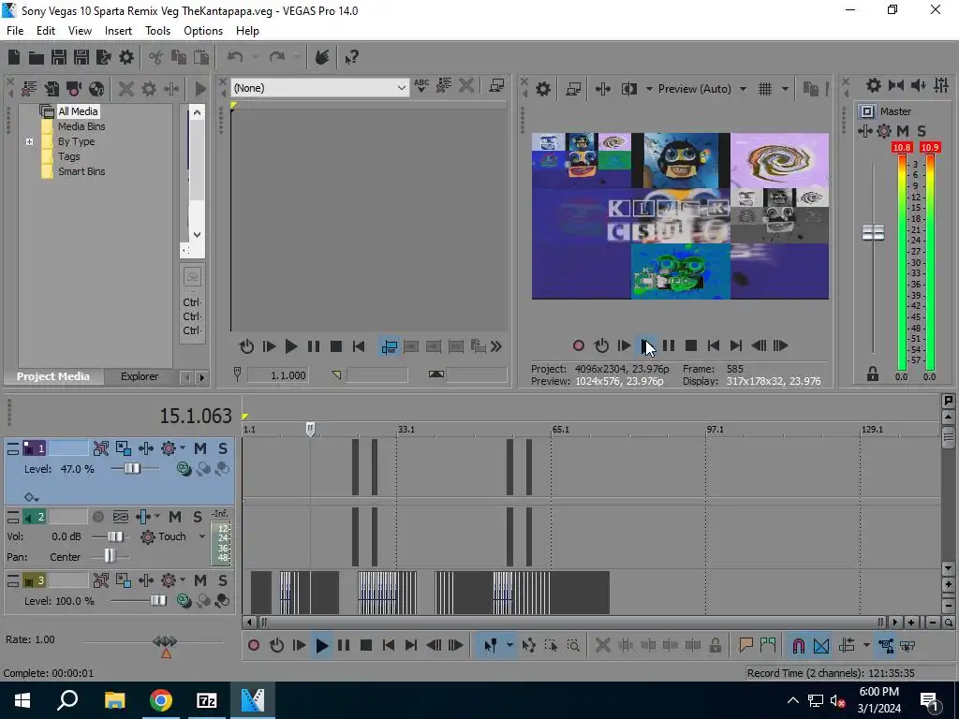The image size is (959, 719).
Task: Click the preview Overlays grid icon
Action: 764,89
